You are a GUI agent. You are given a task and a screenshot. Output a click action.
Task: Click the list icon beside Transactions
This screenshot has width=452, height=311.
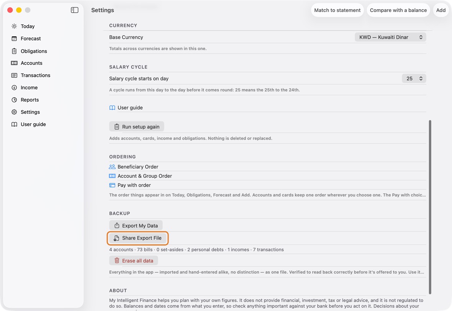[x=14, y=75]
